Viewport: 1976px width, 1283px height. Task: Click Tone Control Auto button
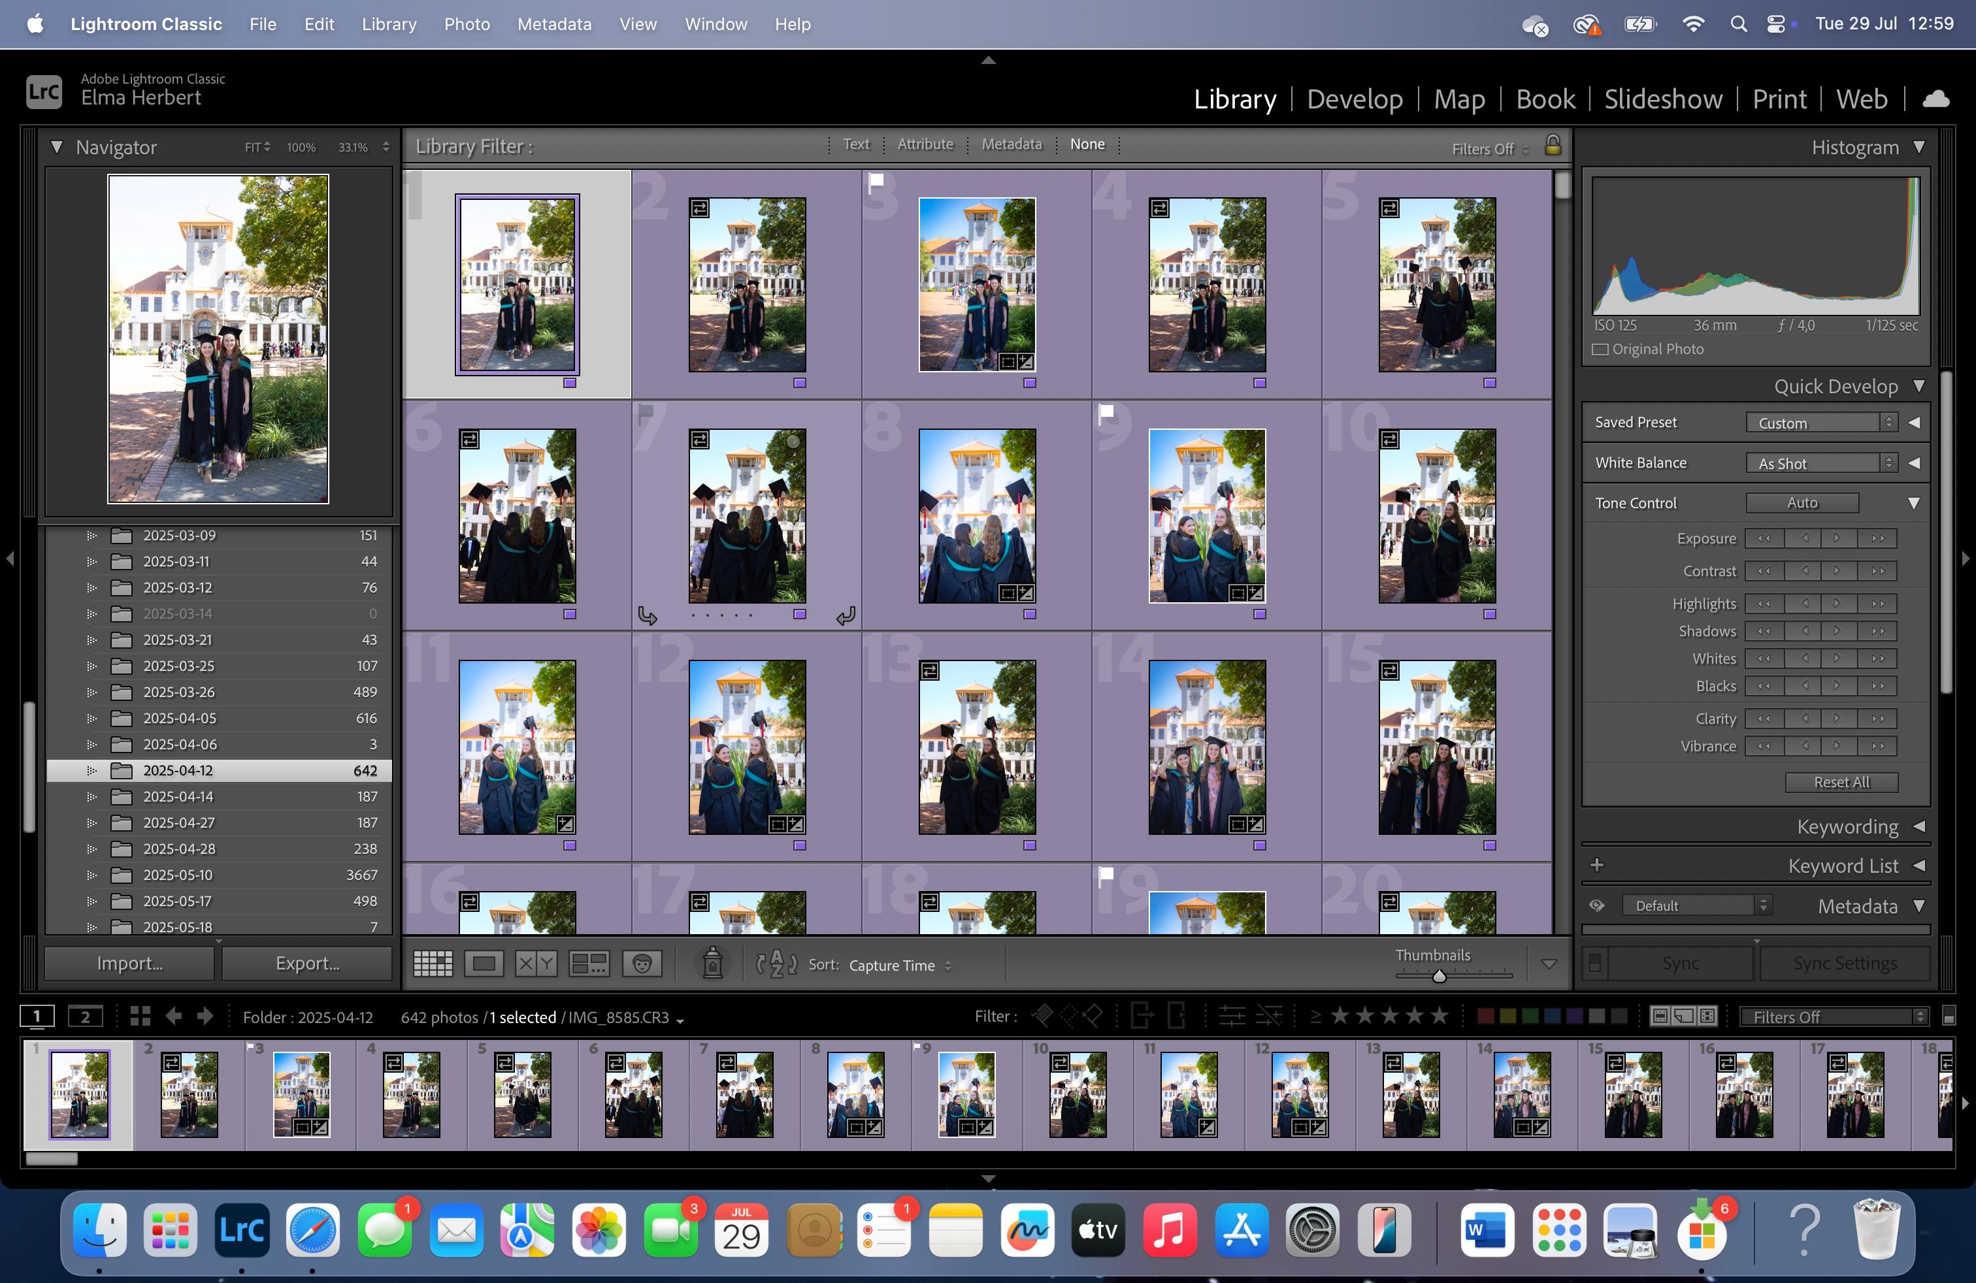click(x=1802, y=503)
